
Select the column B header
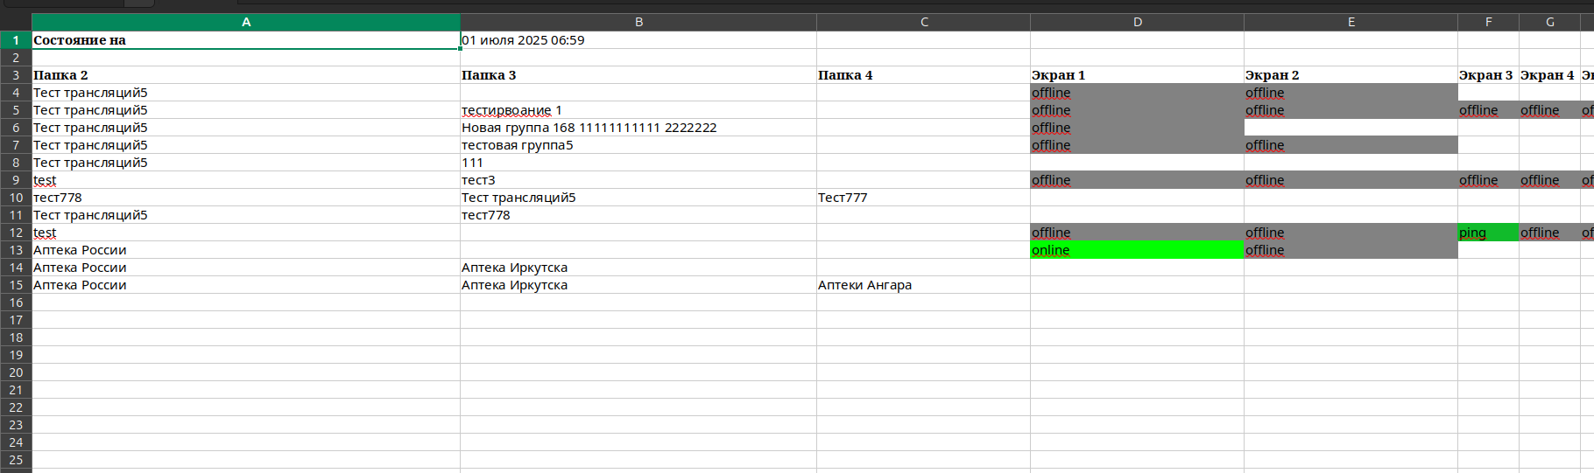638,22
